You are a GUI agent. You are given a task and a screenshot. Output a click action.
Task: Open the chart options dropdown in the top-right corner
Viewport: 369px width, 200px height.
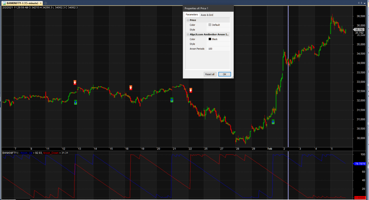pos(364,3)
